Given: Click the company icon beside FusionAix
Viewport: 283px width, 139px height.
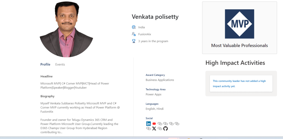Looking at the screenshot, I should [x=134, y=34].
